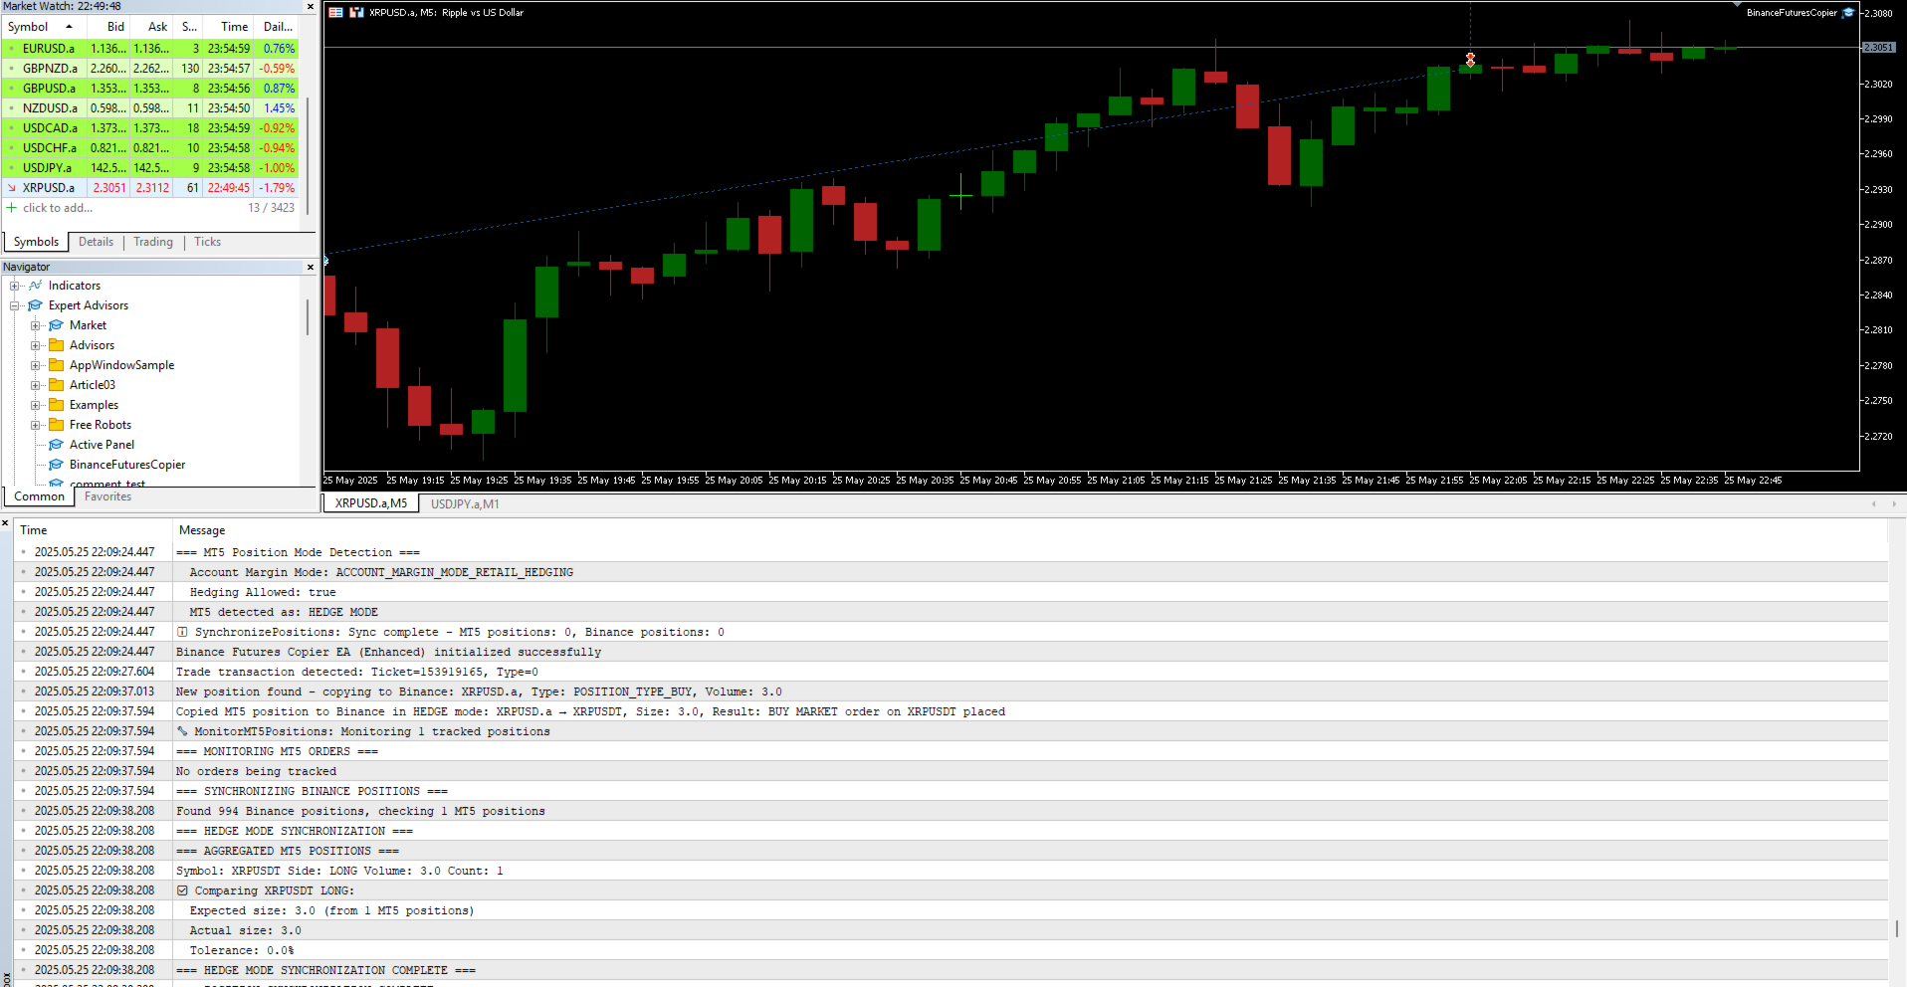Switch to the USDJPY.a,M1 chart tab

[x=465, y=504]
